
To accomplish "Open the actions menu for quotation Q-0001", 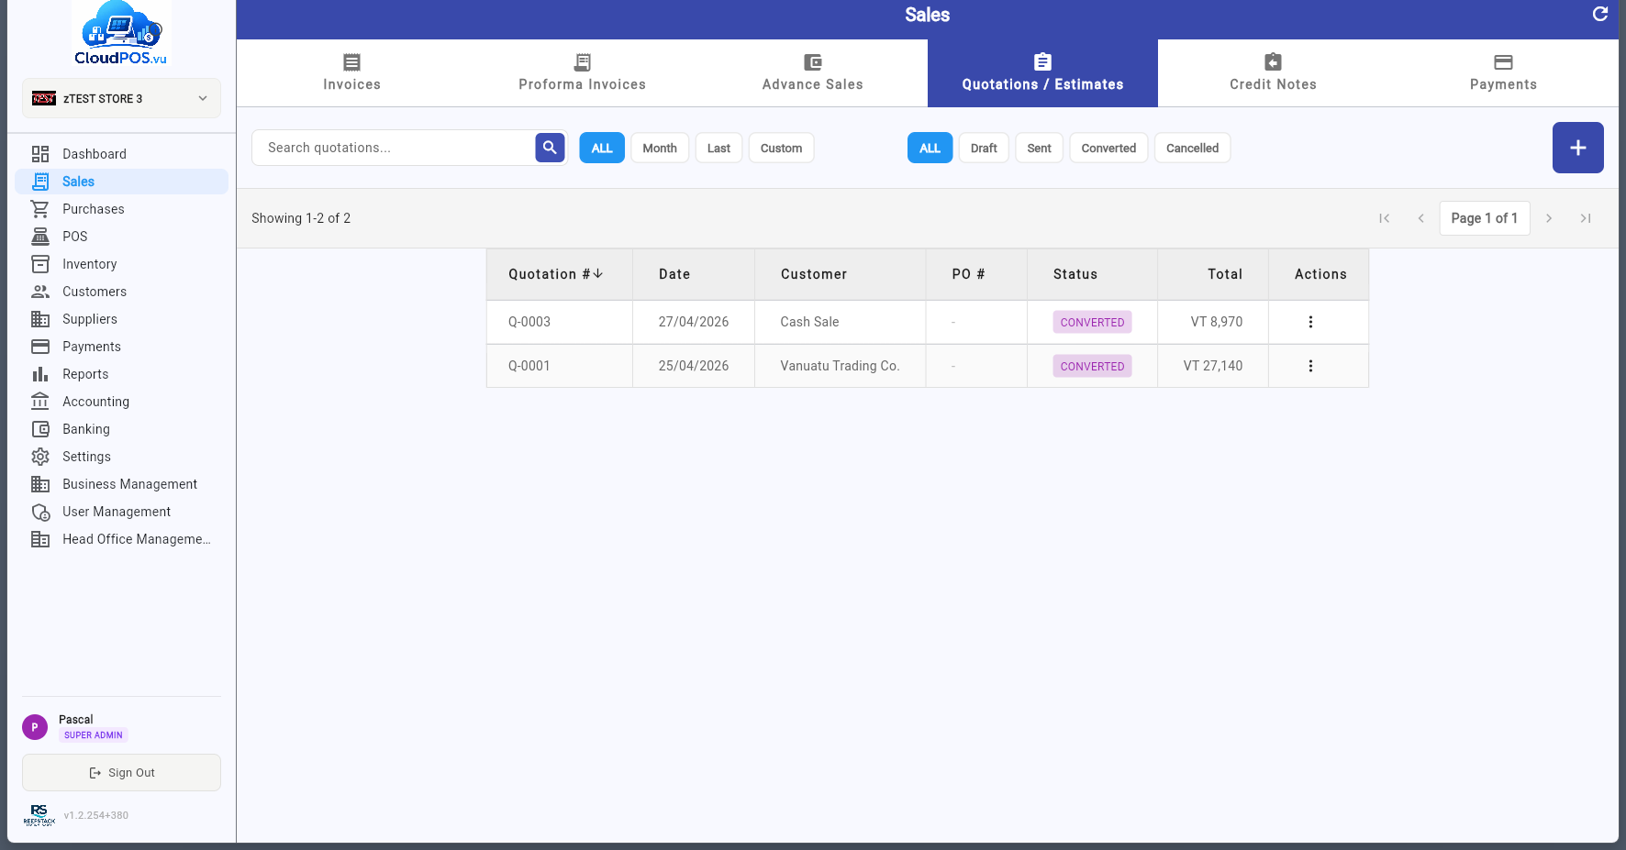I will [x=1310, y=366].
